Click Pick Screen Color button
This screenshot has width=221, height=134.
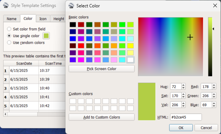[x=101, y=69]
